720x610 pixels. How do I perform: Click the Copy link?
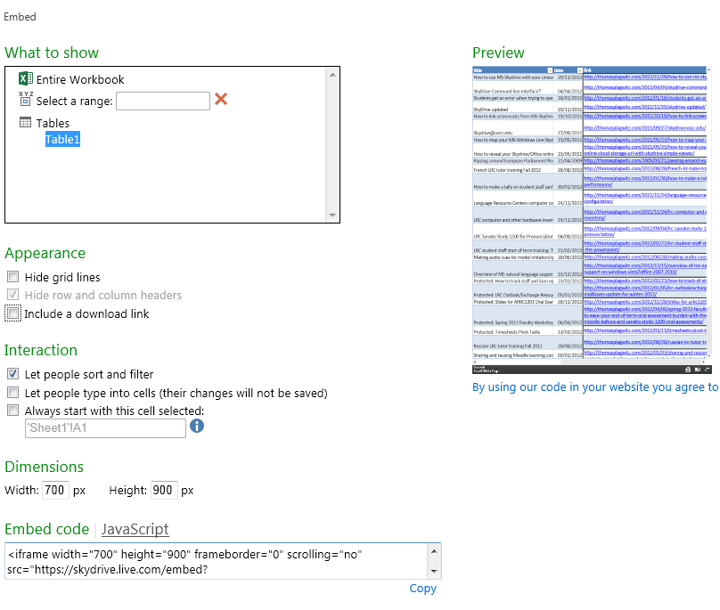(422, 589)
